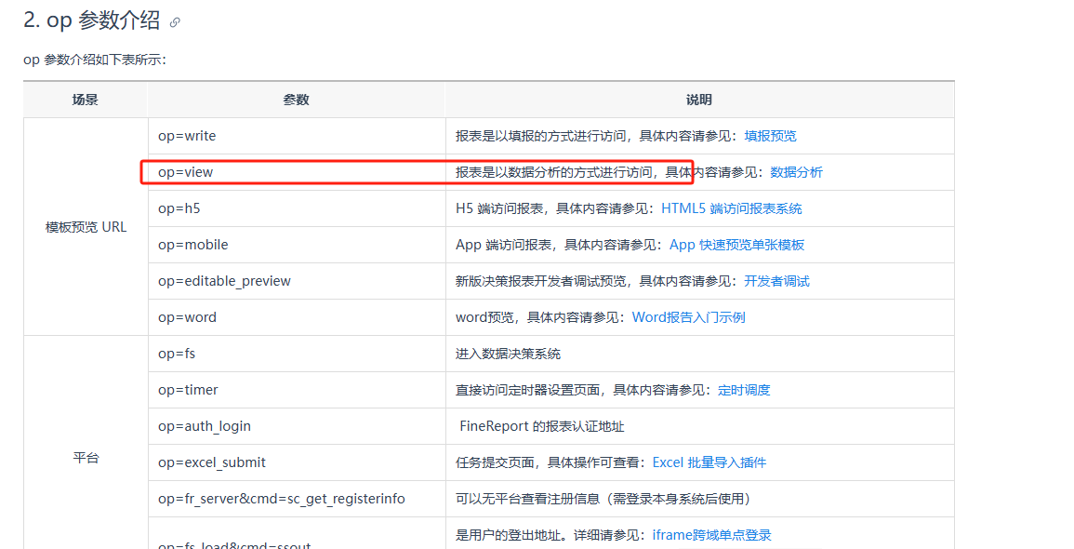
Task: Click the 参数 column header
Action: point(297,100)
